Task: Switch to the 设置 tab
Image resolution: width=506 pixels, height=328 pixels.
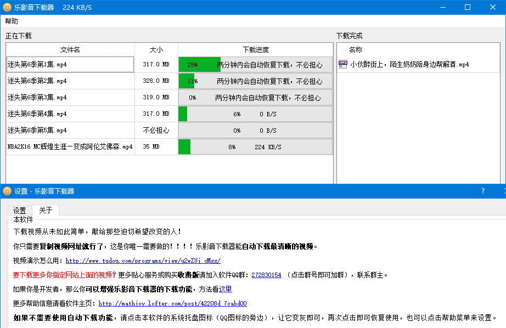Action: 19,210
